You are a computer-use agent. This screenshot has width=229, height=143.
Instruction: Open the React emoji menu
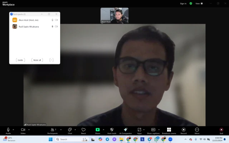point(83,131)
